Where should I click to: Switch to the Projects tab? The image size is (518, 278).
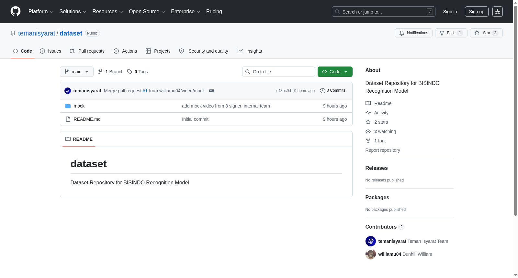tap(158, 51)
